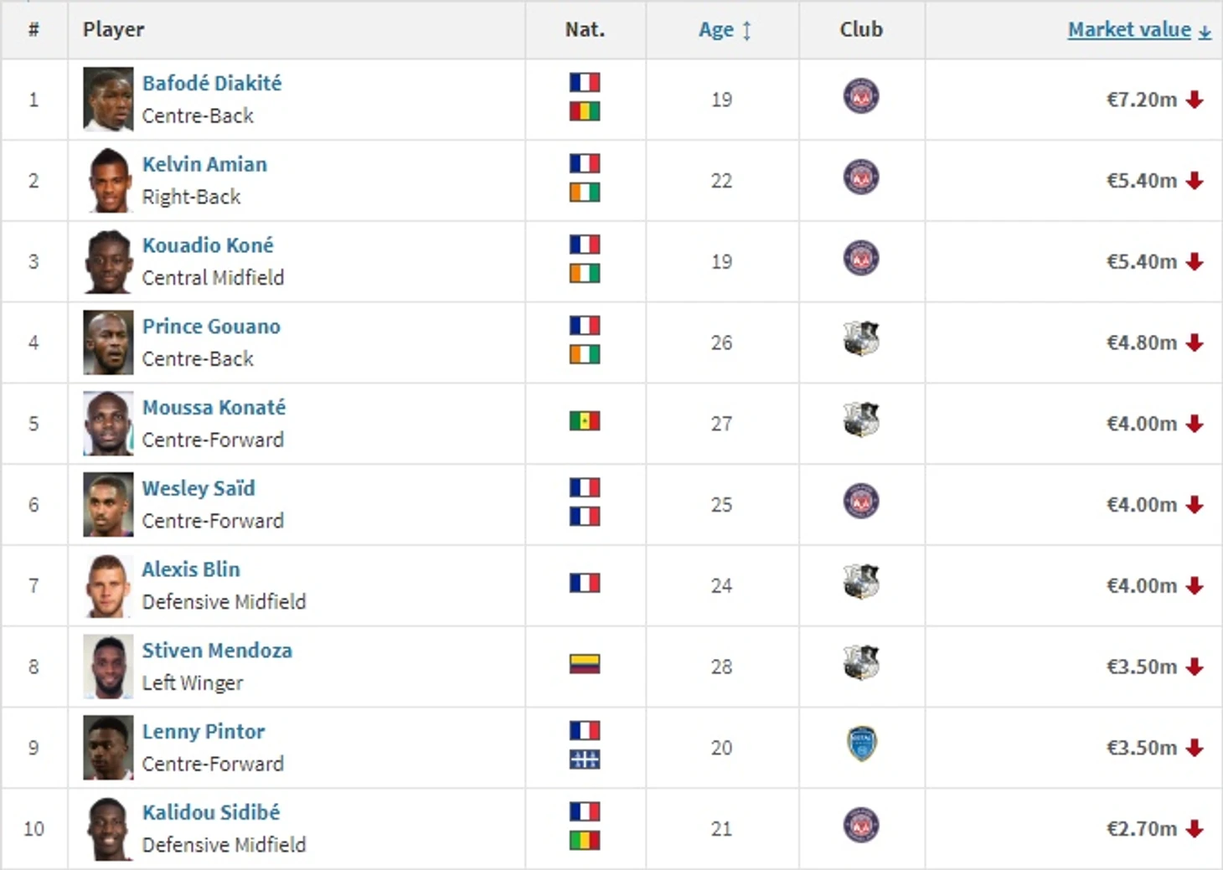Viewport: 1223px width, 870px height.
Task: Click Toulouse club crest in Kalidou Sidibé row
Action: (860, 826)
